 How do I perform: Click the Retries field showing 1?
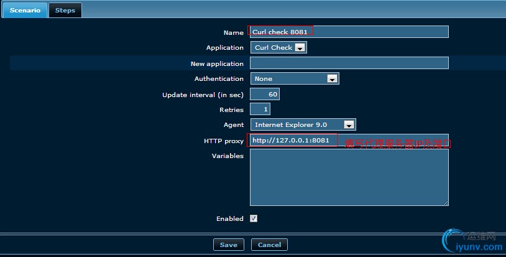click(x=260, y=110)
